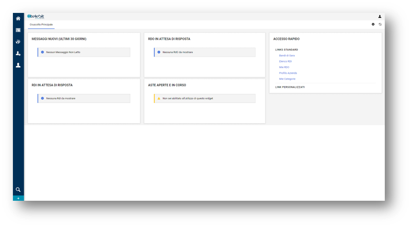Click the search magnifier icon in sidebar
411x227 pixels.
click(18, 189)
